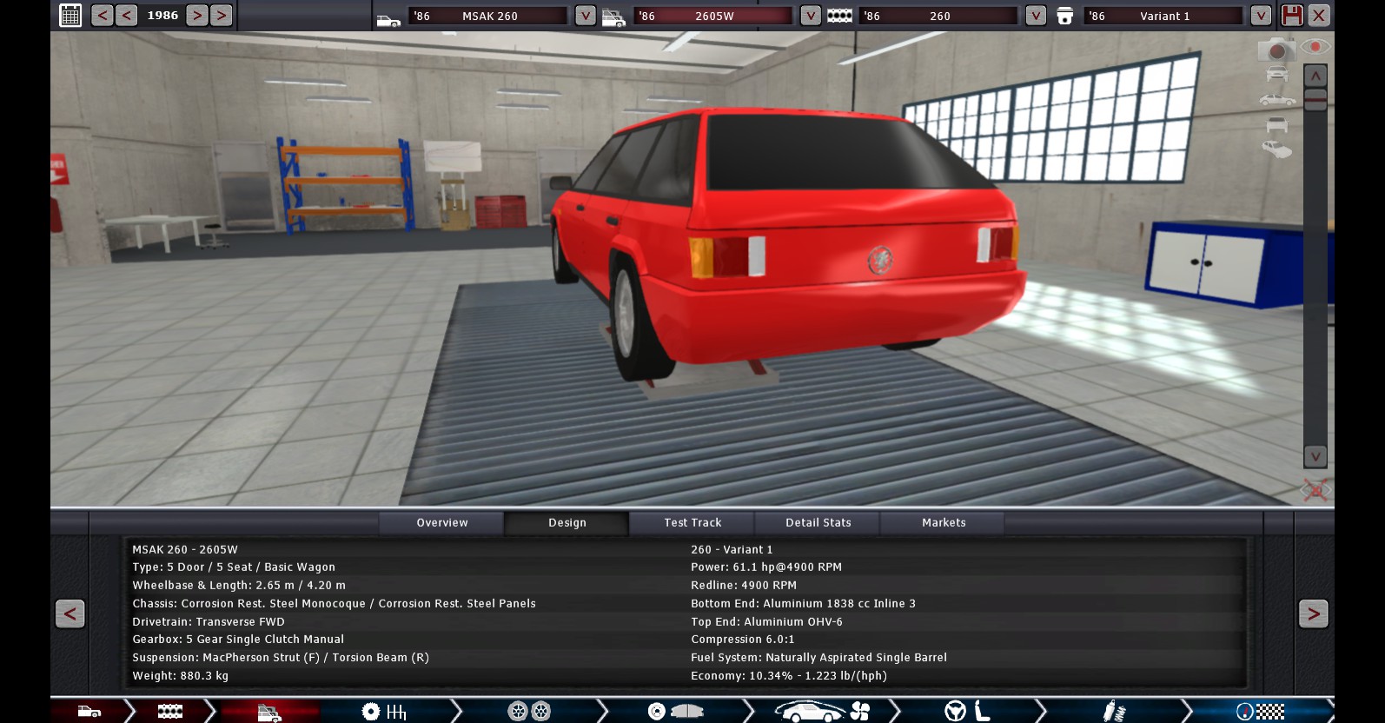Image resolution: width=1385 pixels, height=723 pixels.
Task: Open the Detail Stats tab
Action: pyautogui.click(x=818, y=522)
